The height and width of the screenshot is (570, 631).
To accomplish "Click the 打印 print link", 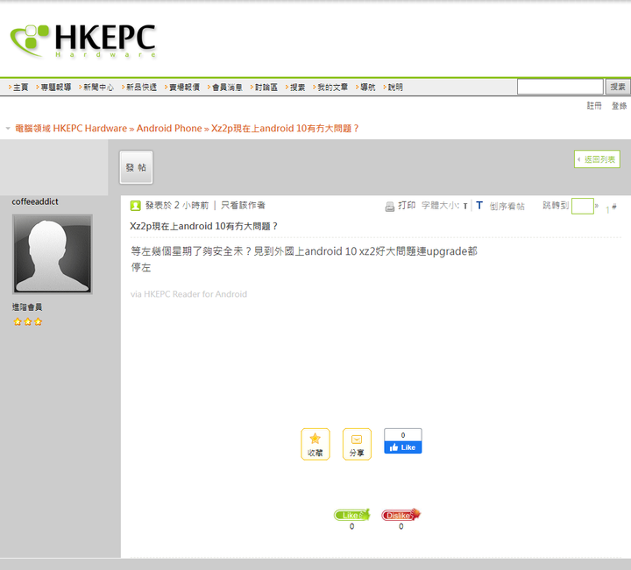I will pos(407,206).
